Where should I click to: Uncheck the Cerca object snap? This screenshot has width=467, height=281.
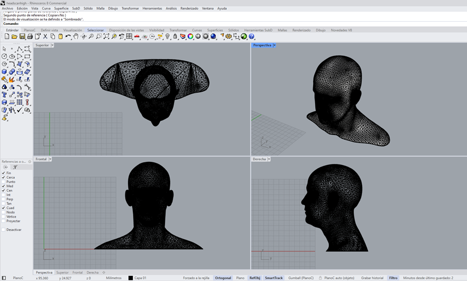(x=3, y=178)
